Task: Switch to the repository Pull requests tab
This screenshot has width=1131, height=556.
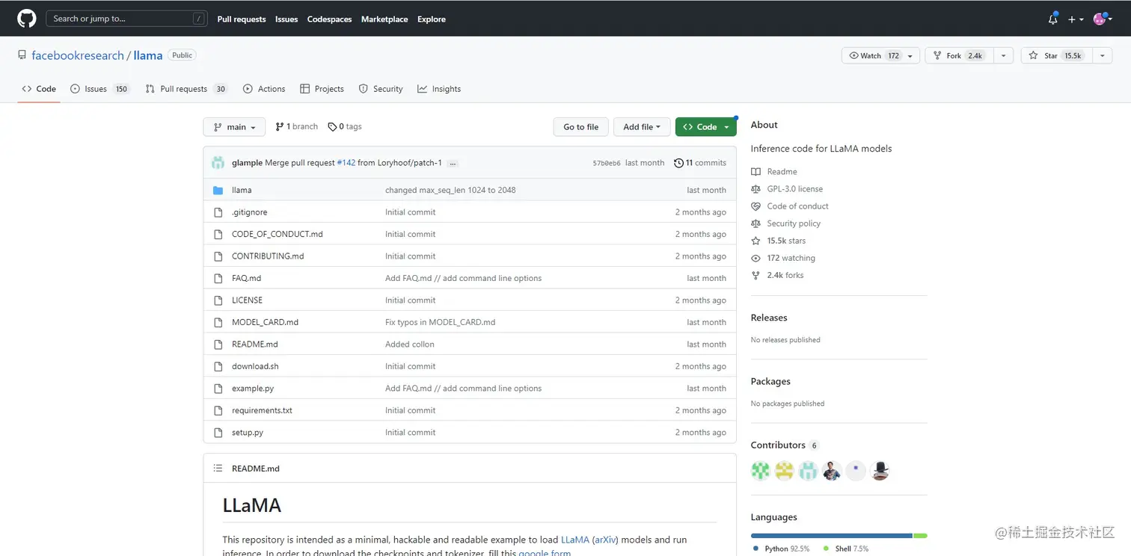Action: tap(186, 89)
